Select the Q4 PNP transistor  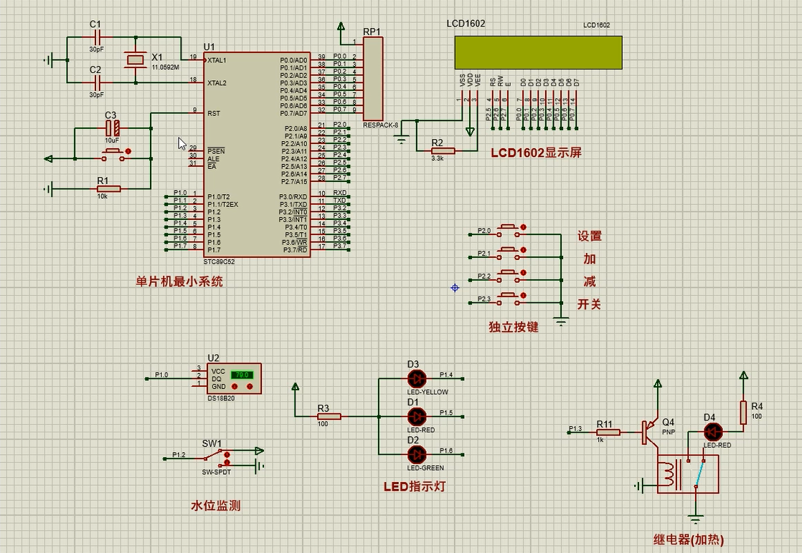pyautogui.click(x=651, y=431)
